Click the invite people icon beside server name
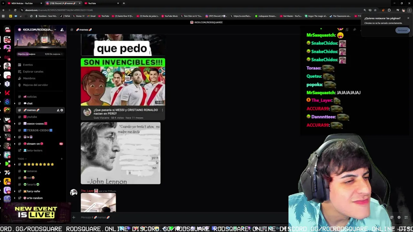This screenshot has width=413, height=232. pos(62,30)
